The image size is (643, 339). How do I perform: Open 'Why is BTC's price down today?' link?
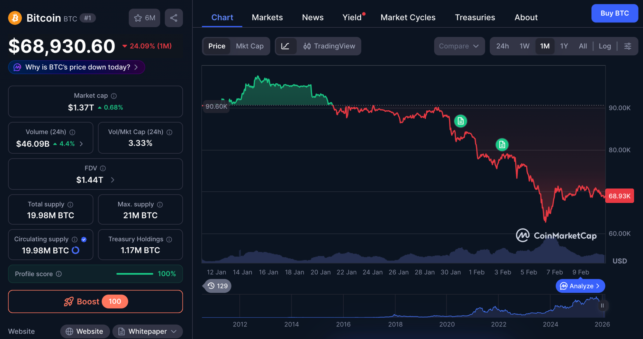[76, 67]
